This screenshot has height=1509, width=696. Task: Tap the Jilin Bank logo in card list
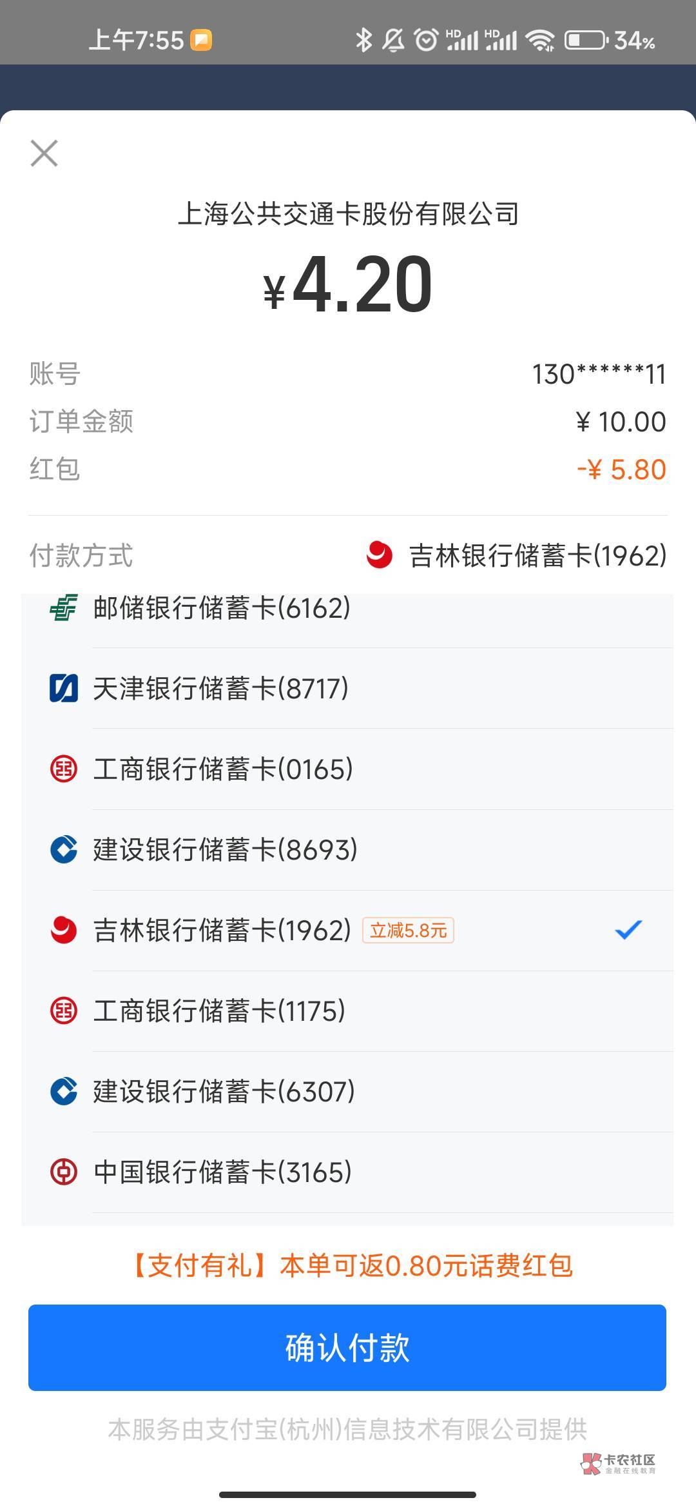(63, 930)
